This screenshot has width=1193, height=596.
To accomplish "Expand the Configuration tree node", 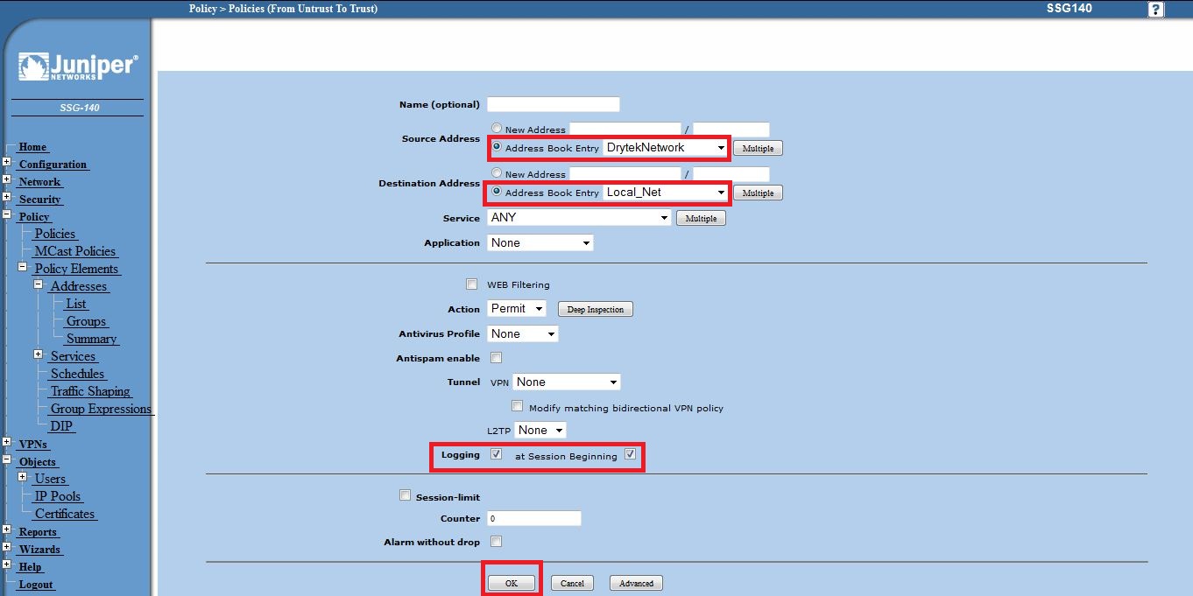I will tap(6, 163).
